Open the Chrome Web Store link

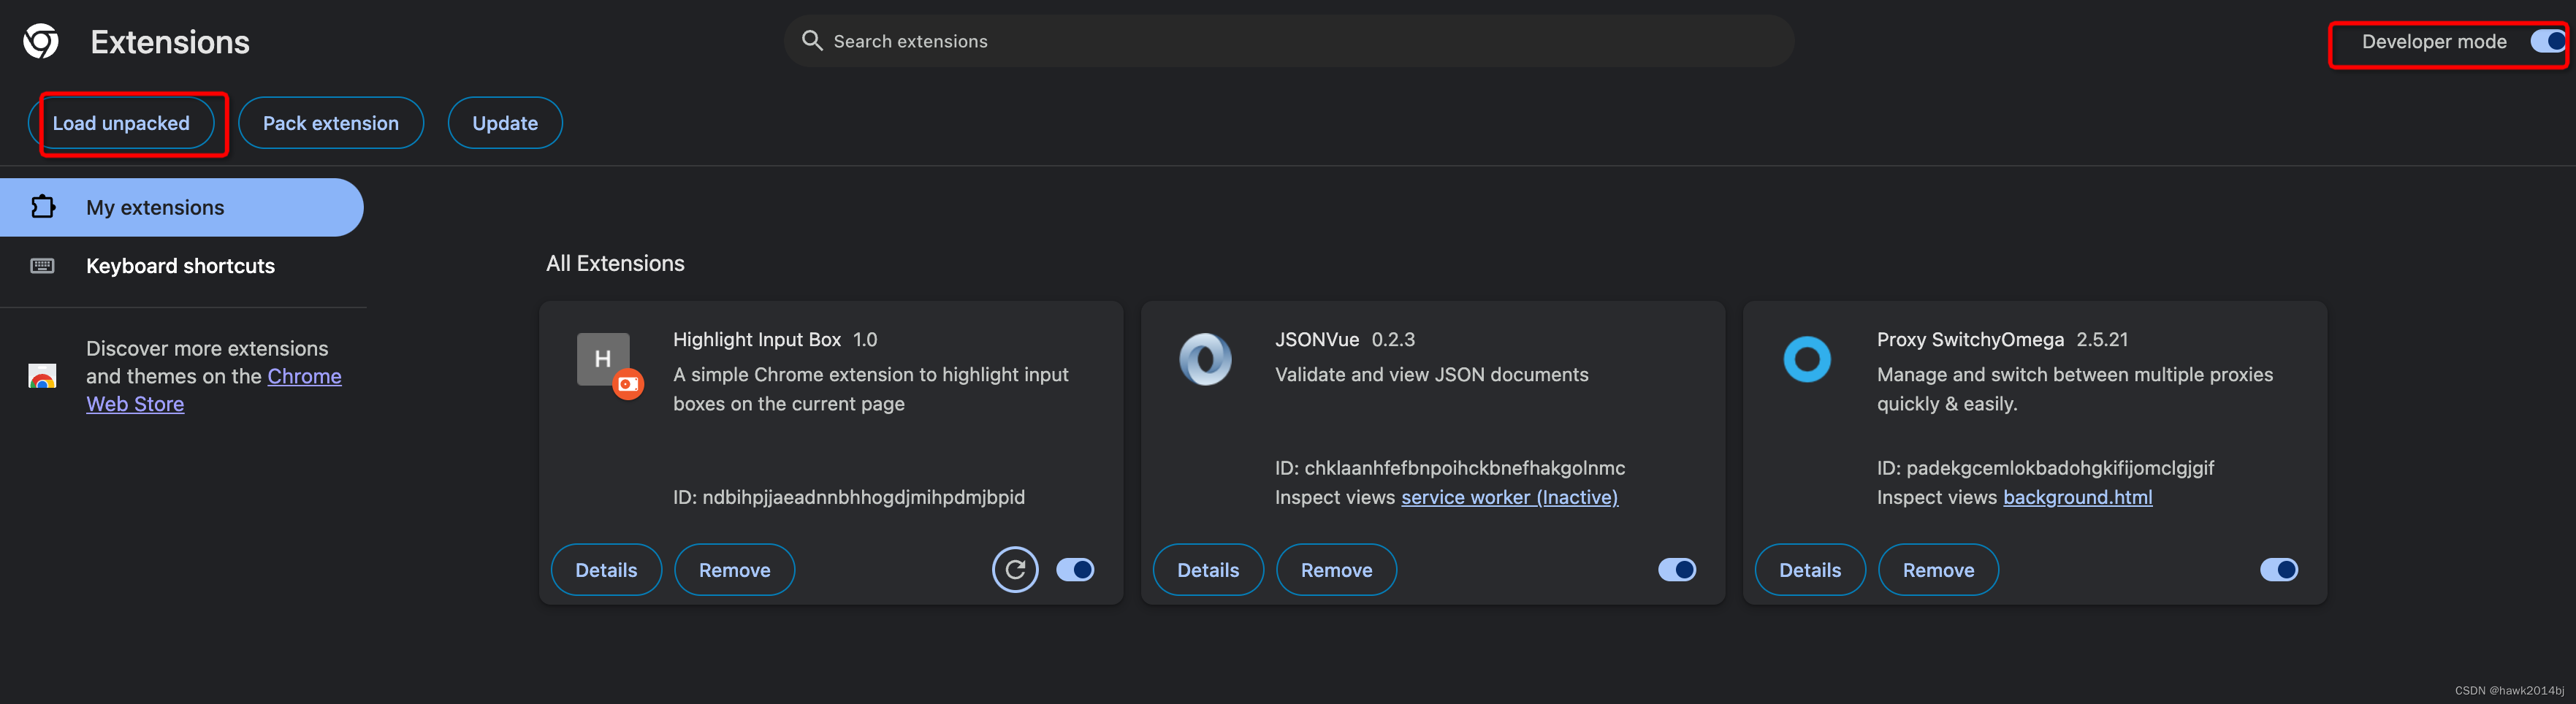[304, 377]
